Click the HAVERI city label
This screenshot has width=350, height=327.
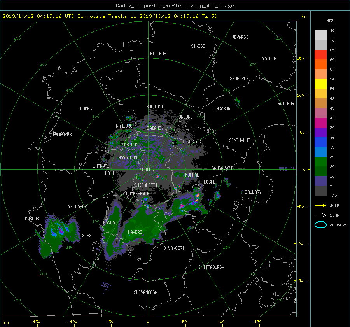coord(135,232)
